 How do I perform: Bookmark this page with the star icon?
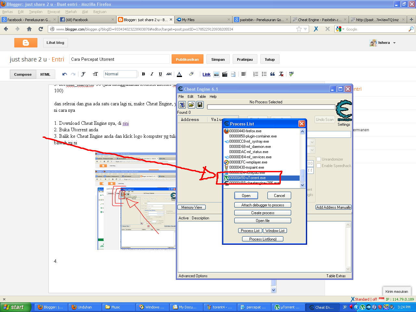click(x=299, y=29)
